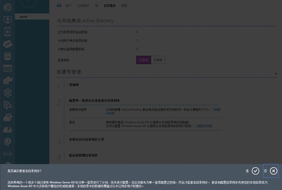This screenshot has width=282, height=190.
Task: Collapse the 部署和管理 section chevron
Action: (x=276, y=74)
